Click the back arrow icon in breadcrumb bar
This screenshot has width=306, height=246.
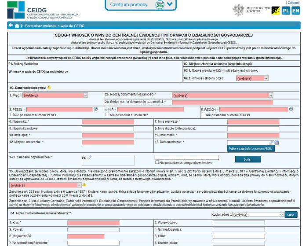coord(10,26)
